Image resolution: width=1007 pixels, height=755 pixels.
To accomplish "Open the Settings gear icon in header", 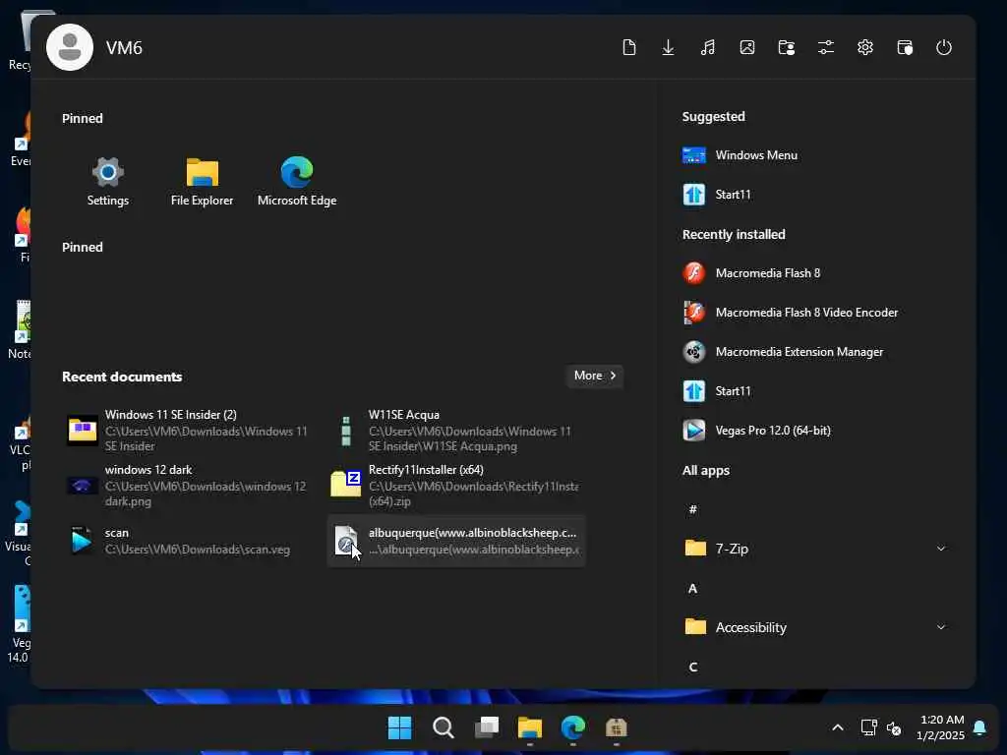I will point(865,47).
